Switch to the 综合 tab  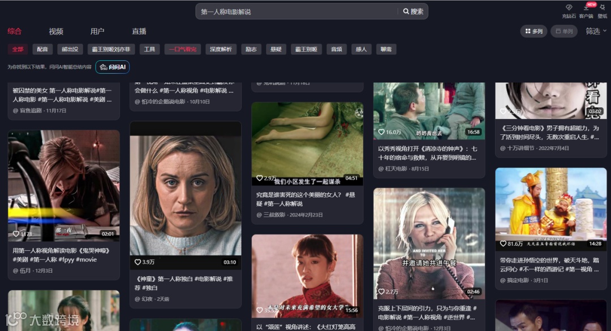click(x=15, y=32)
